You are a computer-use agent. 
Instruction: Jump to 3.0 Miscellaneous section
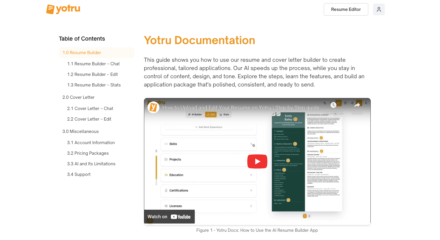[81, 131]
